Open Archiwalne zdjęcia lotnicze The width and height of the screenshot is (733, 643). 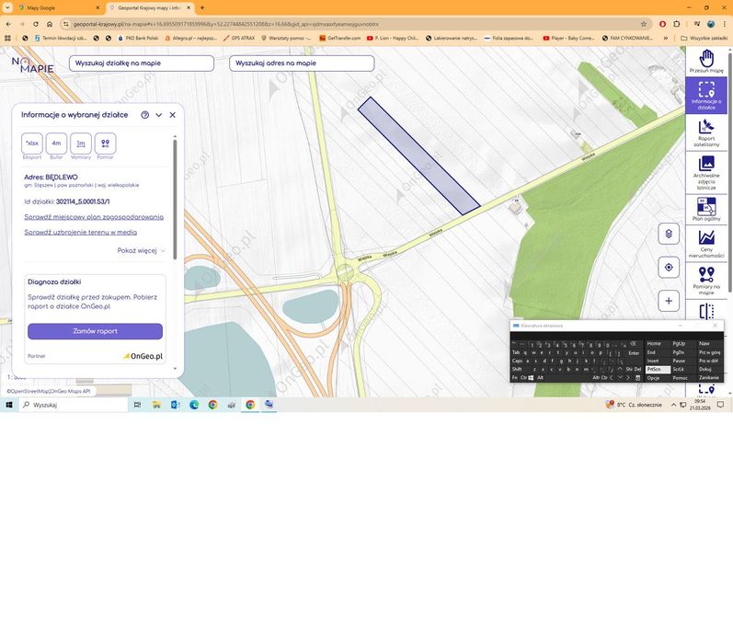point(706,172)
